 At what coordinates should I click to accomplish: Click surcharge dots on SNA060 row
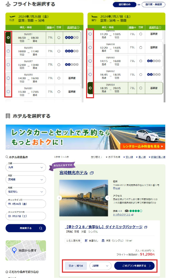pos(154,61)
